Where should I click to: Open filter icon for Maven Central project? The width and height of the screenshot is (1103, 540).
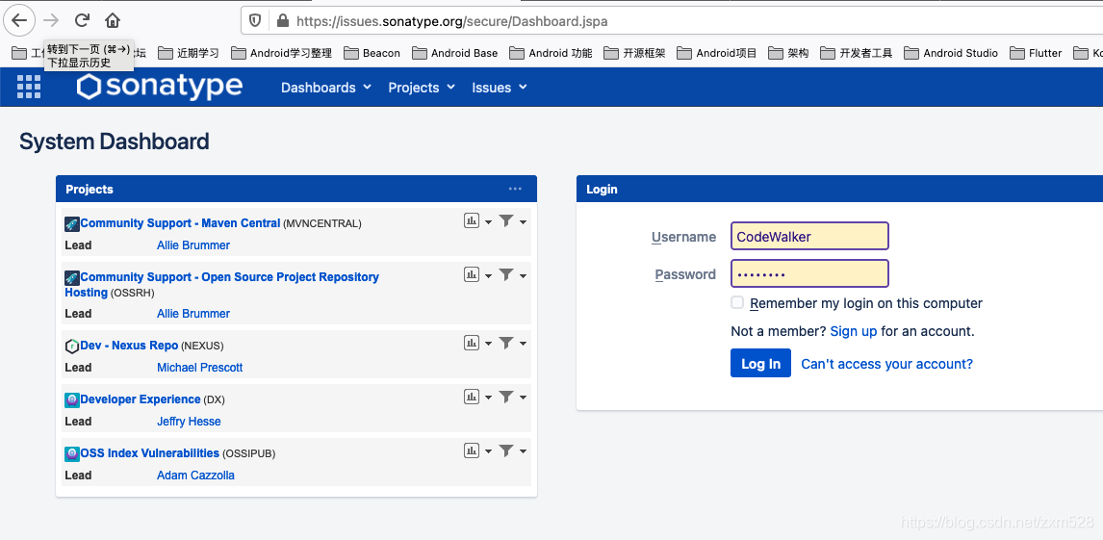coord(505,220)
